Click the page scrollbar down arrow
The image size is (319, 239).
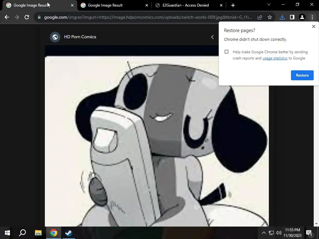pyautogui.click(x=316, y=224)
